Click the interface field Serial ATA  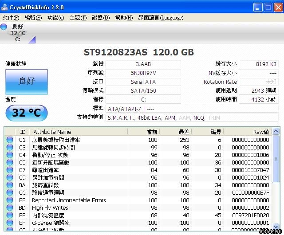(x=143, y=82)
